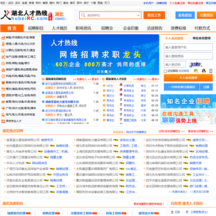Viewport: 216px width, 216px height.
Task: Click the 湖北人才热线 hubeiRC.com logo
Action: [26, 16]
